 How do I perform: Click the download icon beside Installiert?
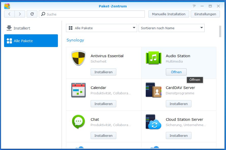pos(9,28)
